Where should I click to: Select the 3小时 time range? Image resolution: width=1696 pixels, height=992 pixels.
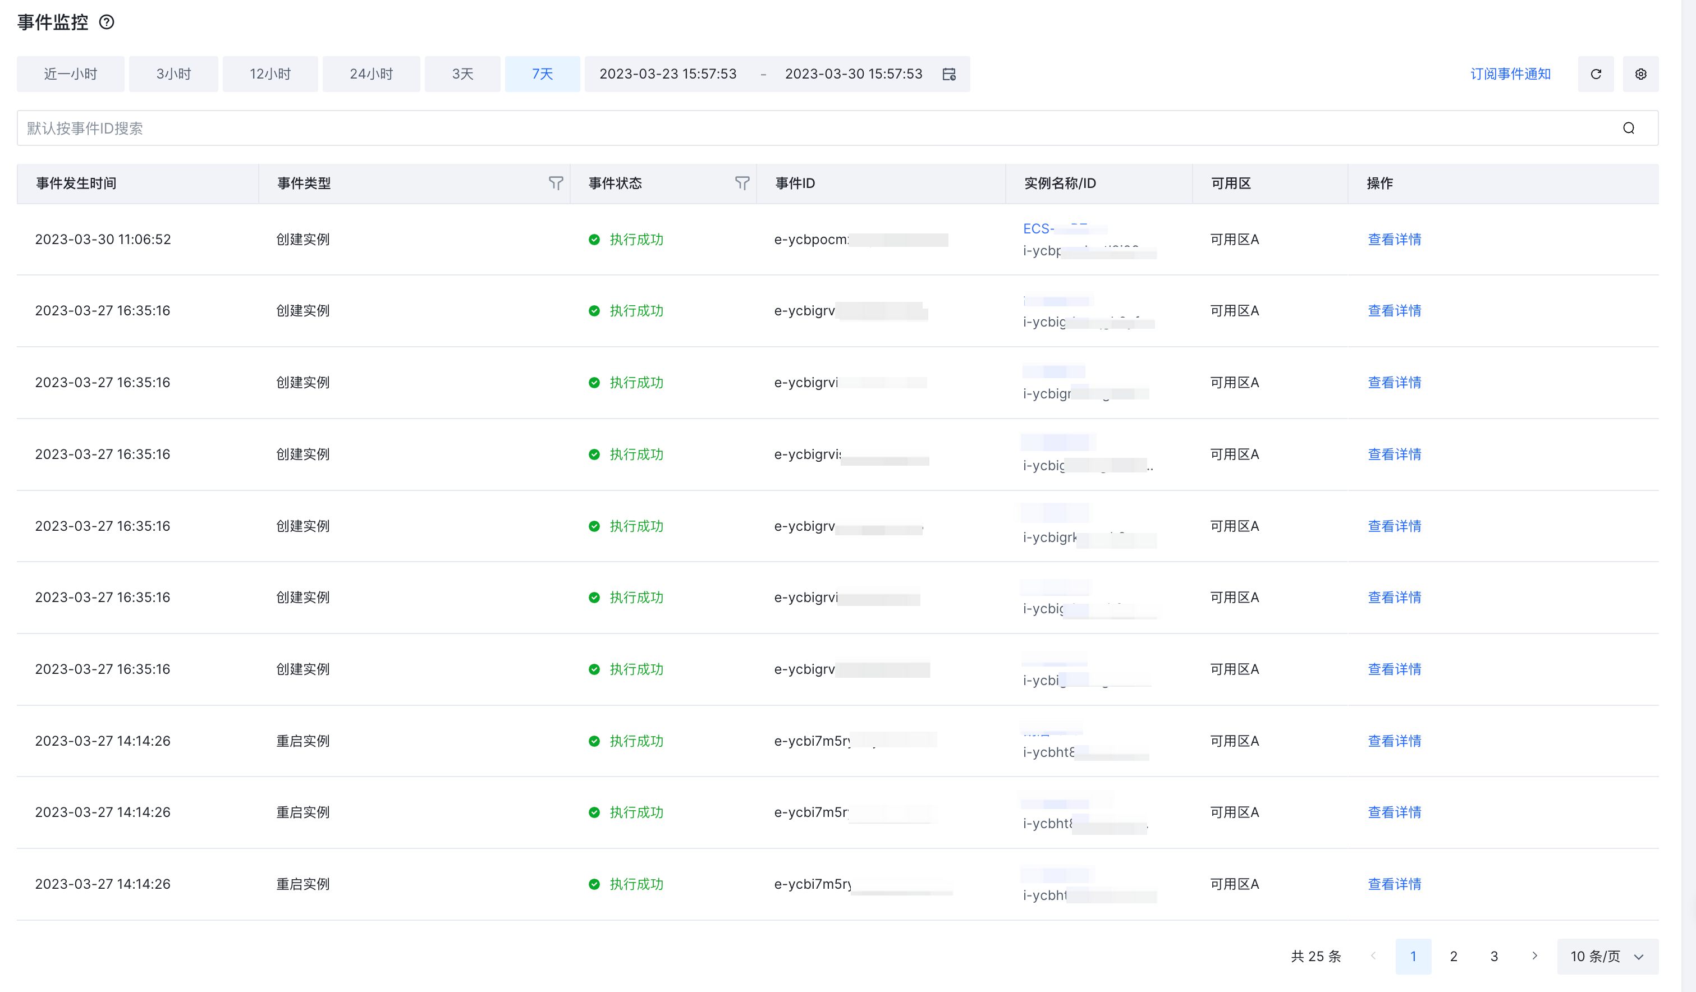coord(173,74)
